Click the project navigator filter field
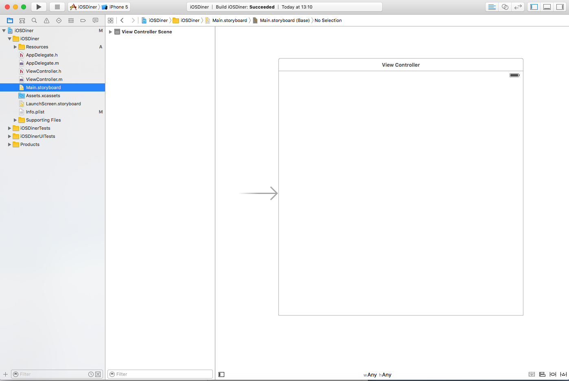569x381 pixels. click(x=57, y=374)
